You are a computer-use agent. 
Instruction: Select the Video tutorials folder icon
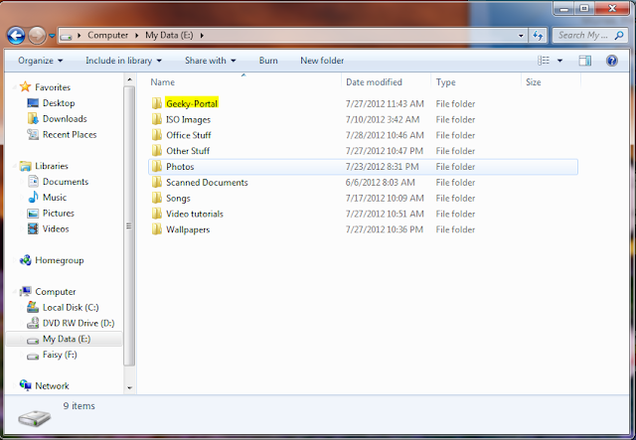tap(157, 214)
